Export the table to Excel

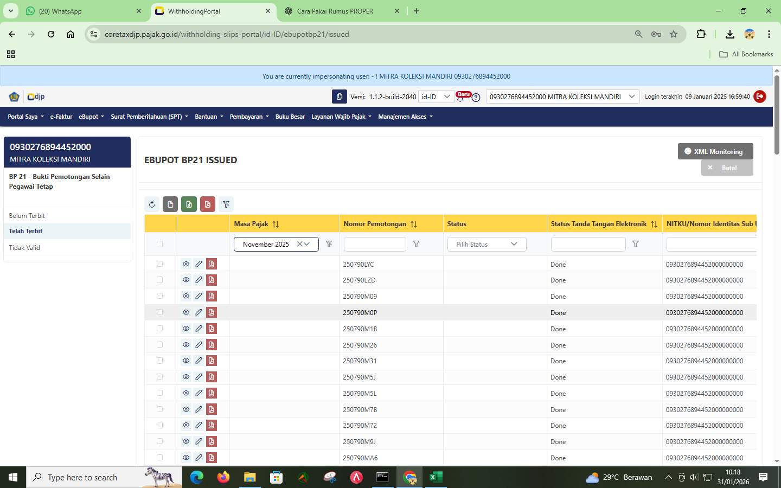[189, 204]
